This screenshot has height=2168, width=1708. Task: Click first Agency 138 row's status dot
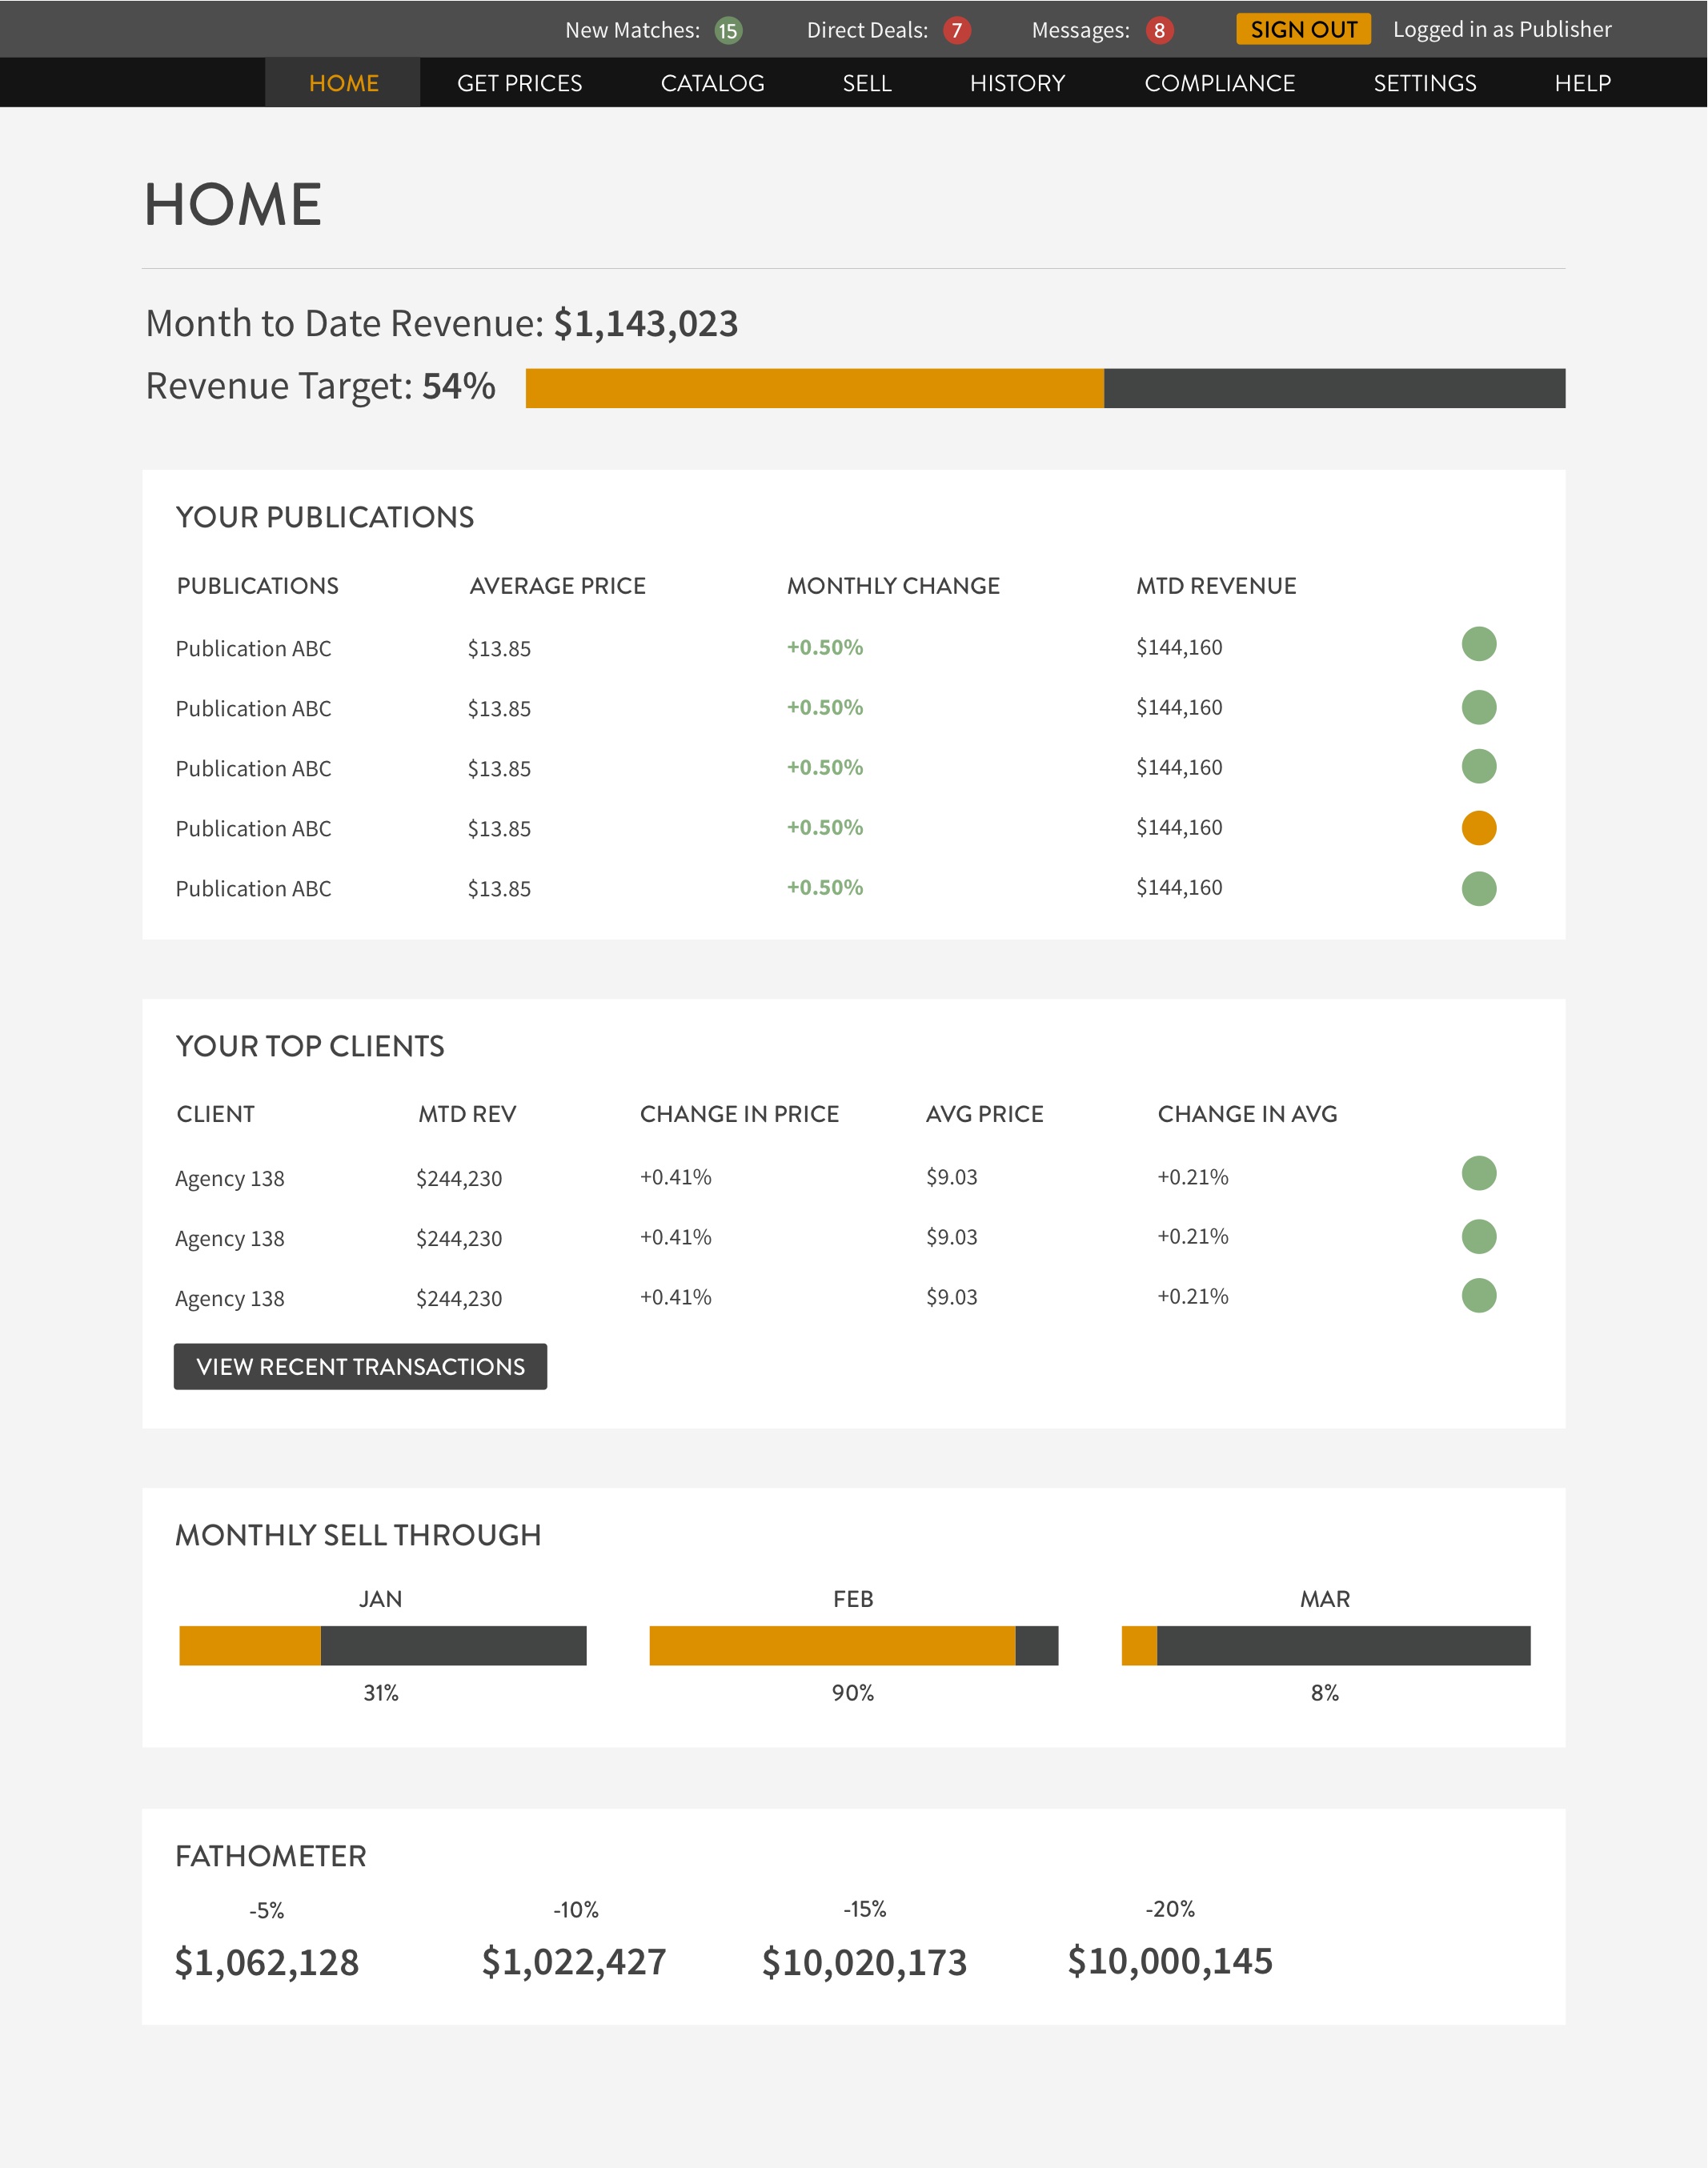pyautogui.click(x=1478, y=1173)
